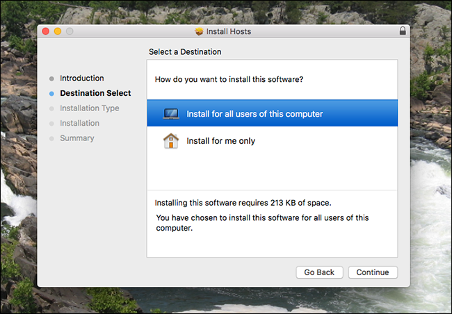Image resolution: width=452 pixels, height=314 pixels.
Task: Click the Summary step in sidebar
Action: [x=77, y=138]
